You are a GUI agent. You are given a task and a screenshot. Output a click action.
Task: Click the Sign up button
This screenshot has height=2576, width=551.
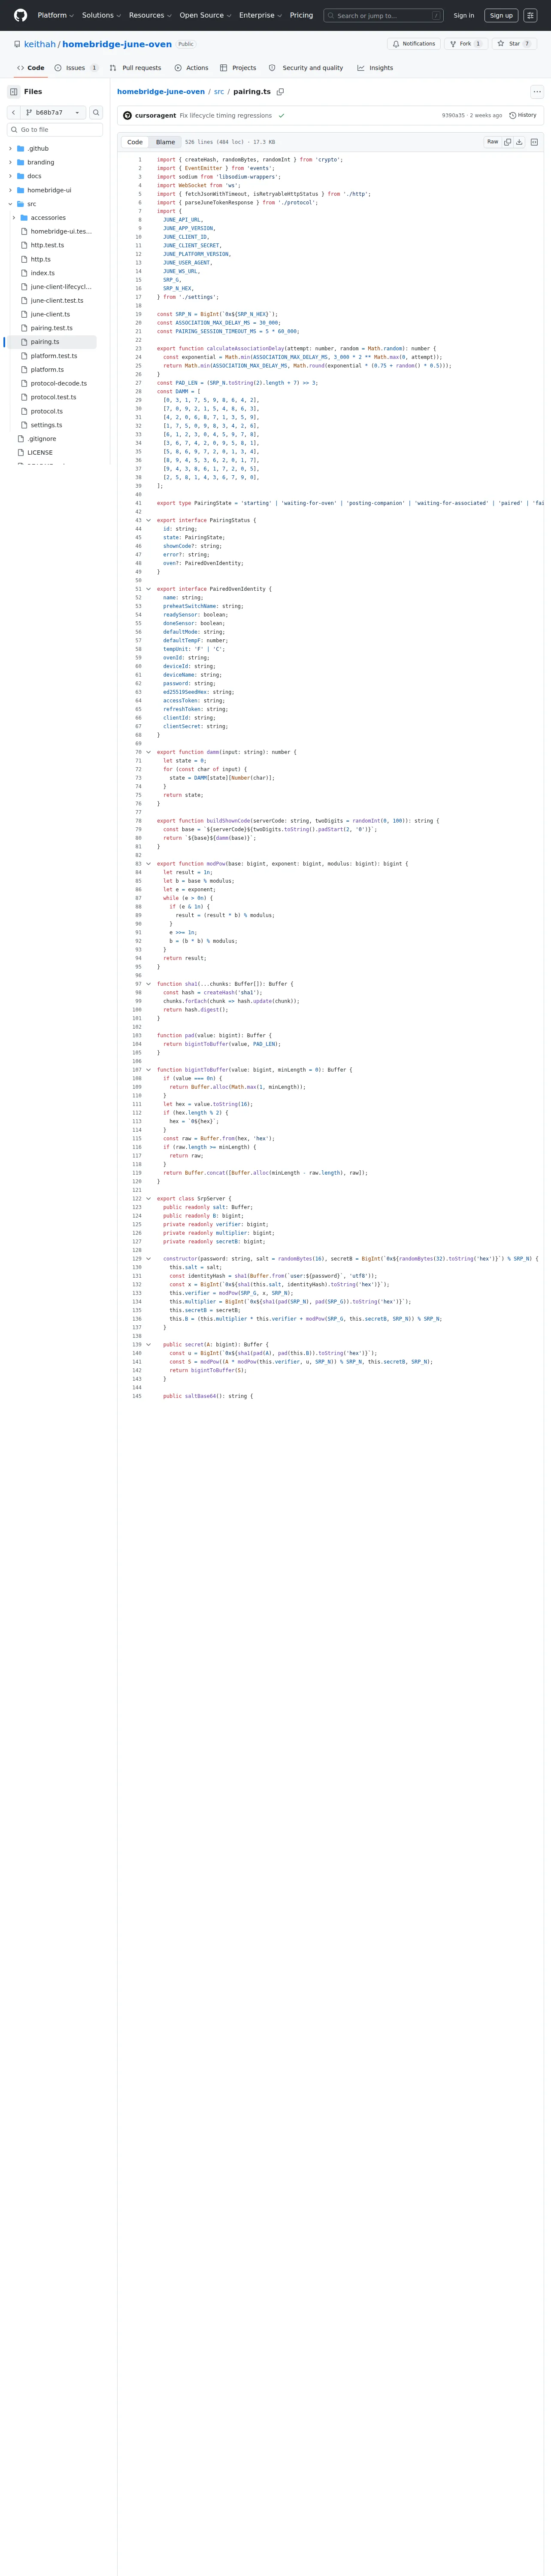pos(501,15)
